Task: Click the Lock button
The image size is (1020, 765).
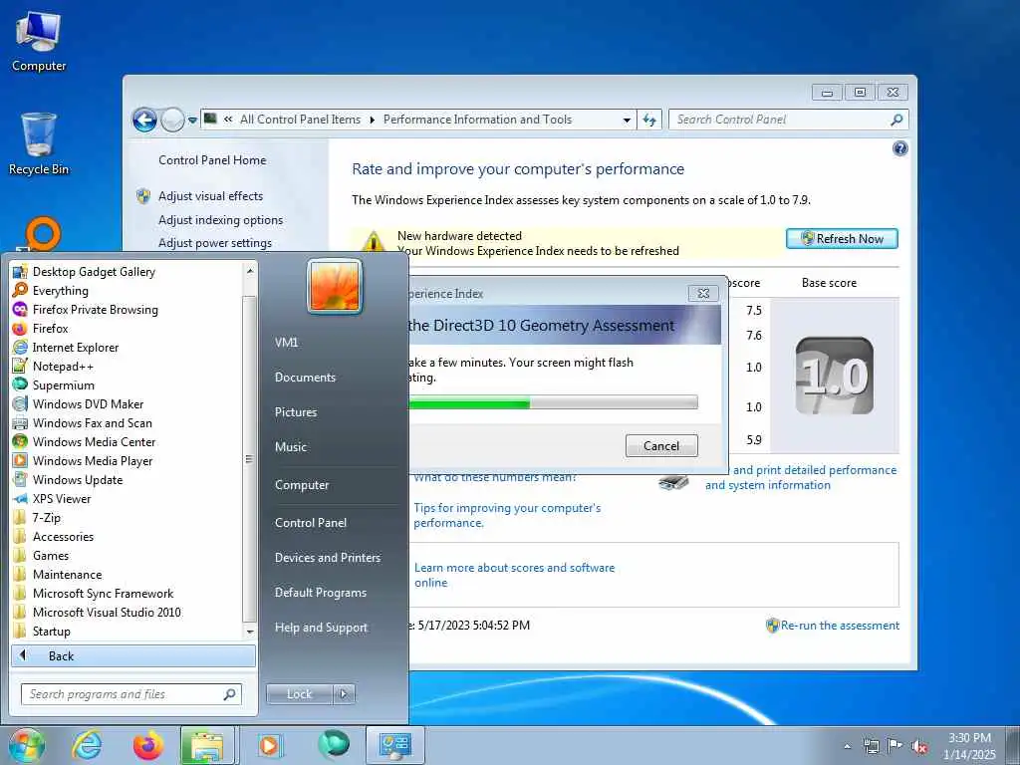Action: coord(299,694)
